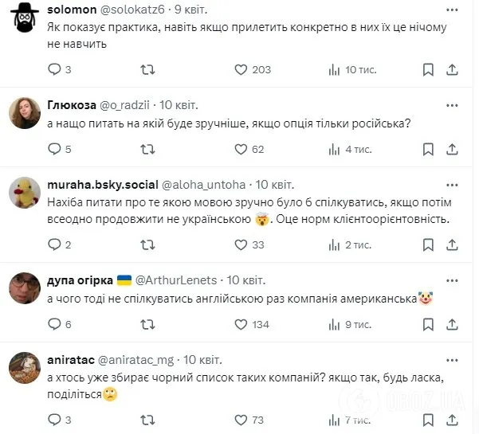Reply to muraha.bsky.social's tweet
479x434 pixels.
click(55, 245)
